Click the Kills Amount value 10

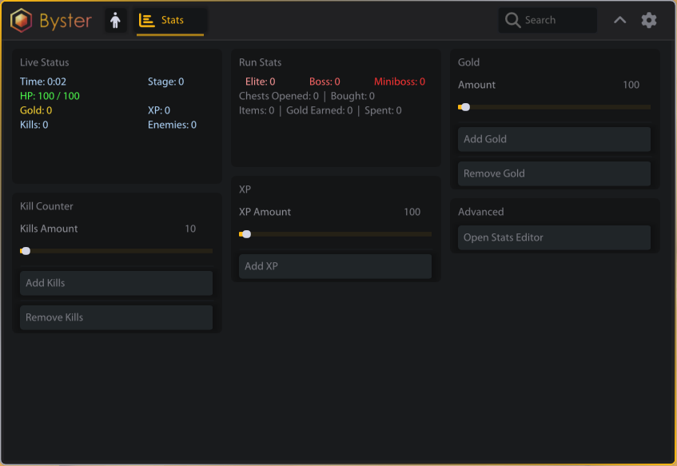[x=190, y=229]
